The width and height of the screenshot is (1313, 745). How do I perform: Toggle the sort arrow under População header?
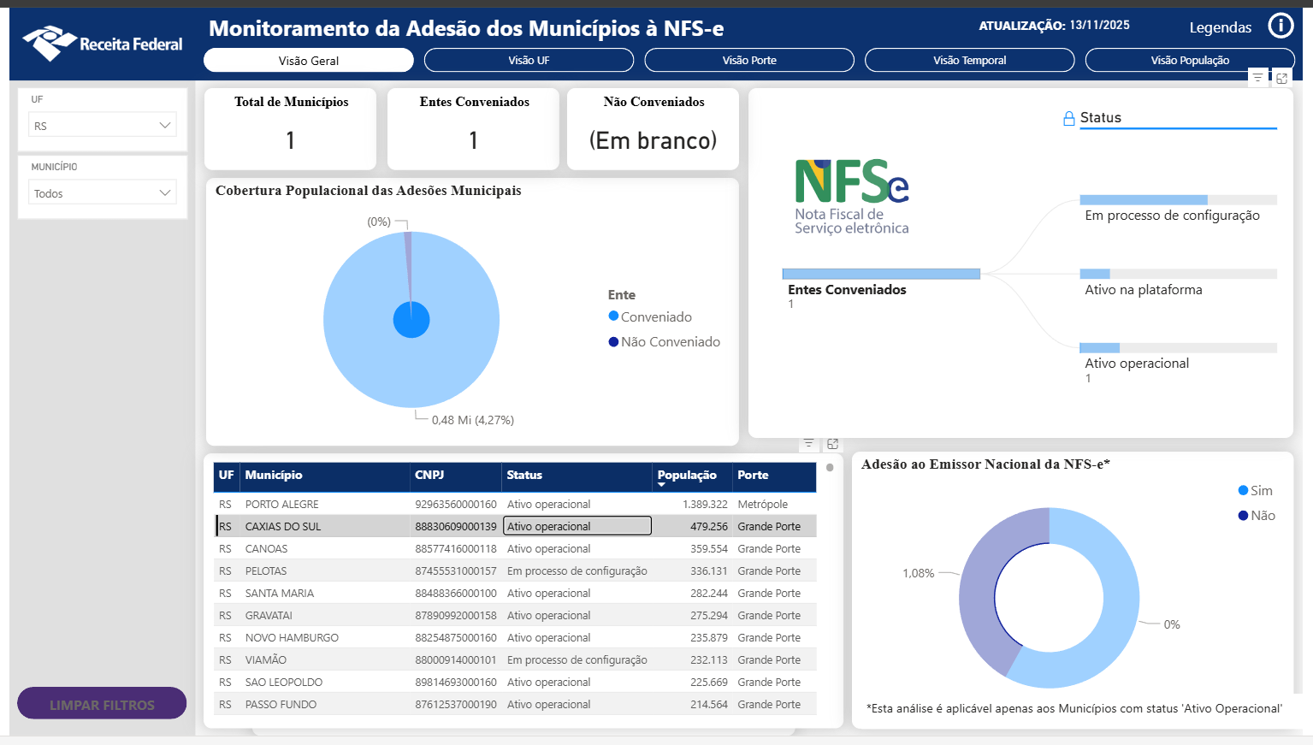tap(661, 485)
